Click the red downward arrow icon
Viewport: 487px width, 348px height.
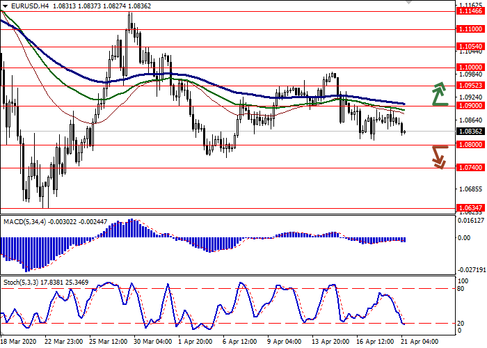pos(438,157)
